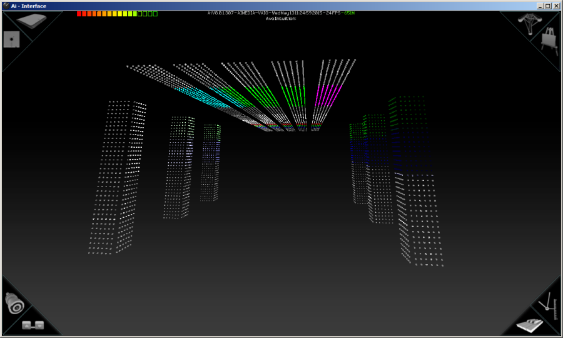563x338 pixels.
Task: Click the red-to-green performance meter bar
Action: point(117,14)
